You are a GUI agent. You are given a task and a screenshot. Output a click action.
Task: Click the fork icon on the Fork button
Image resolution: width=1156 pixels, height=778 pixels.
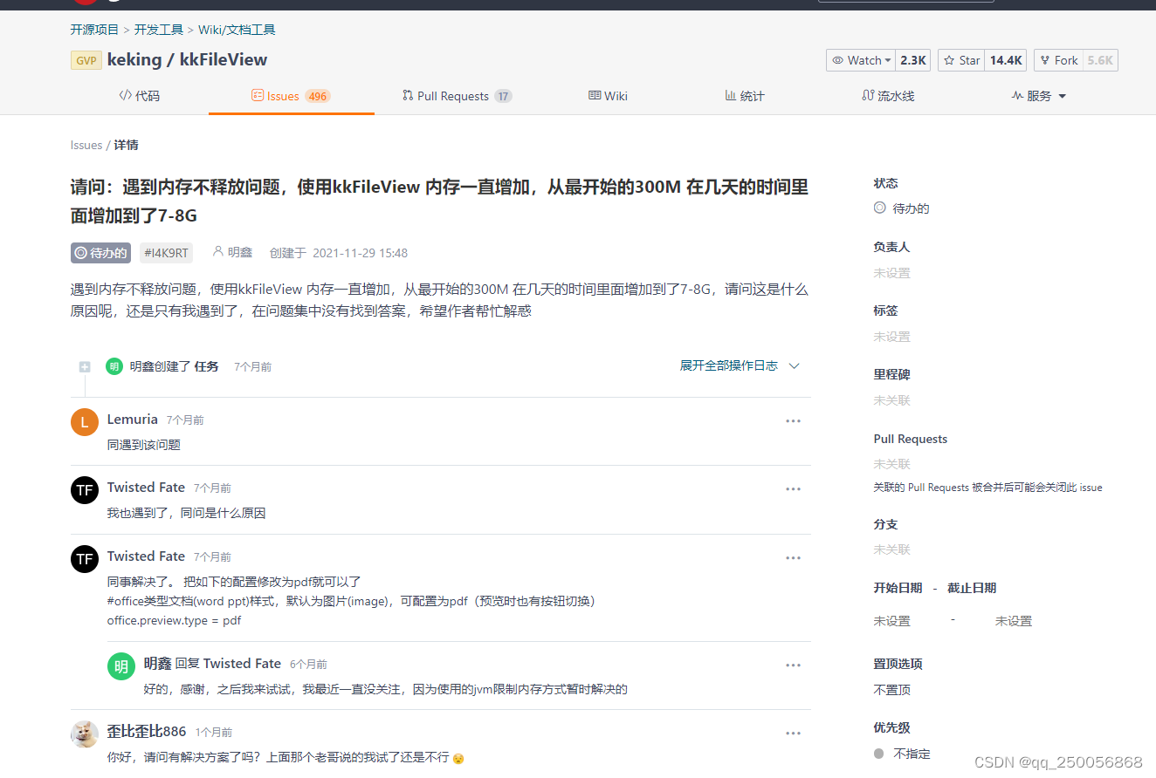pyautogui.click(x=1045, y=60)
